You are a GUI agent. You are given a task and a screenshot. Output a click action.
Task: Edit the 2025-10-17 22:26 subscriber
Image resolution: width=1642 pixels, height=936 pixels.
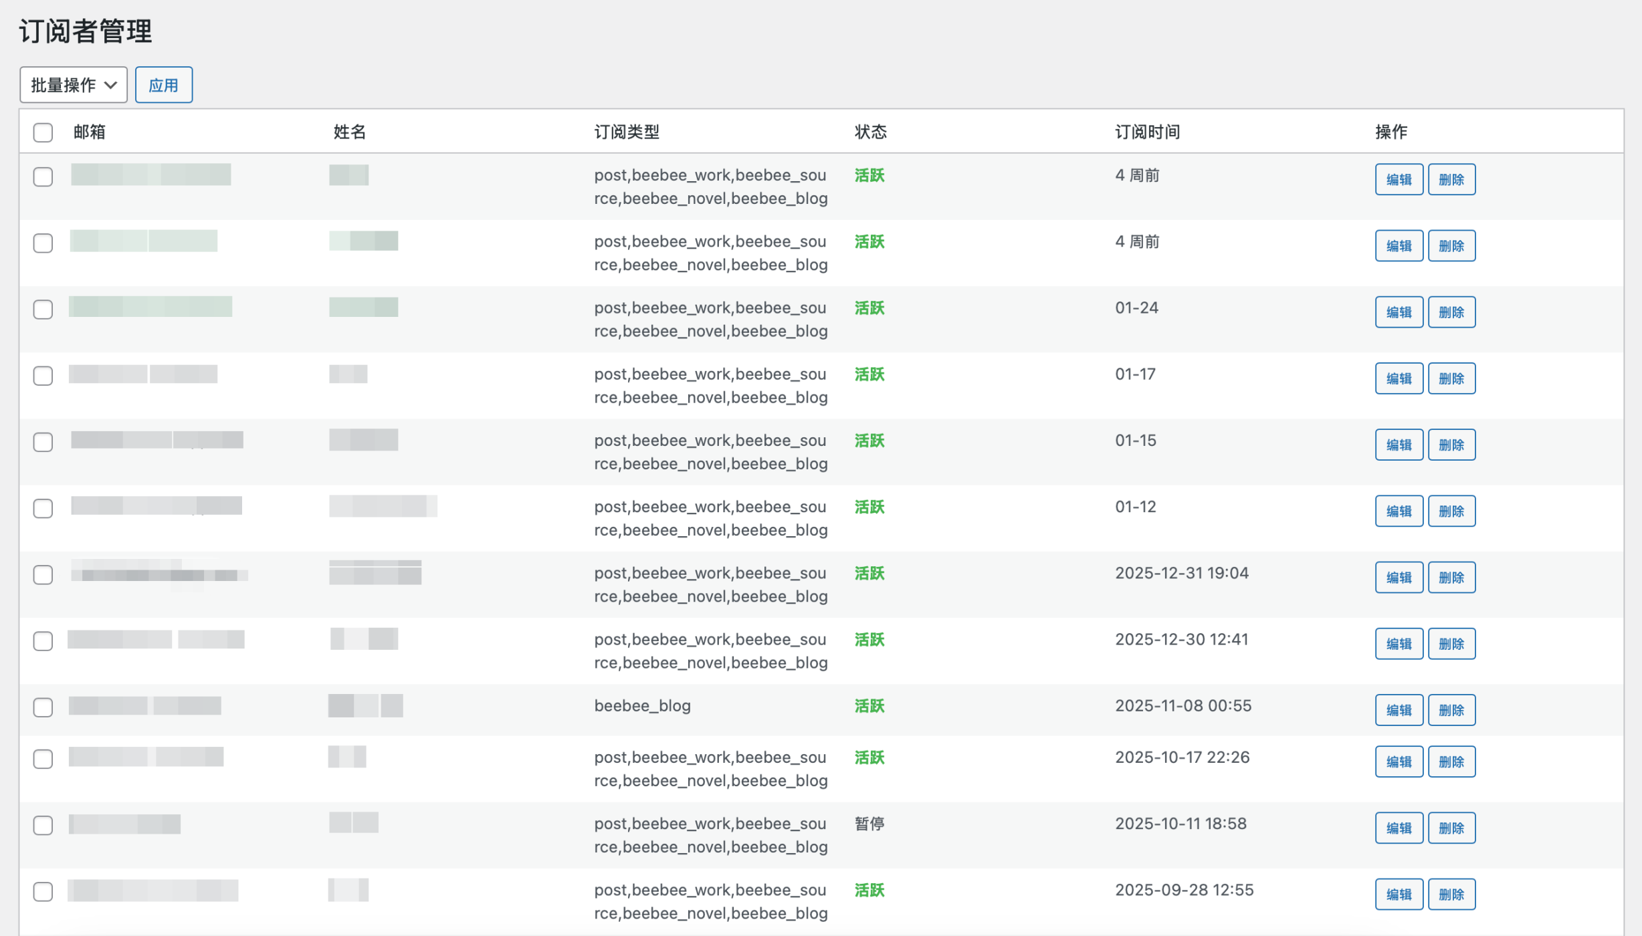coord(1398,762)
